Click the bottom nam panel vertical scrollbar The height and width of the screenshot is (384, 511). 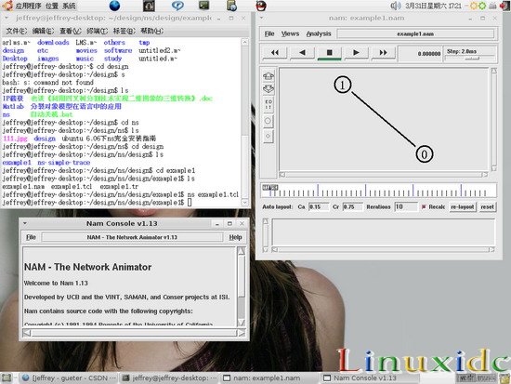[266, 235]
